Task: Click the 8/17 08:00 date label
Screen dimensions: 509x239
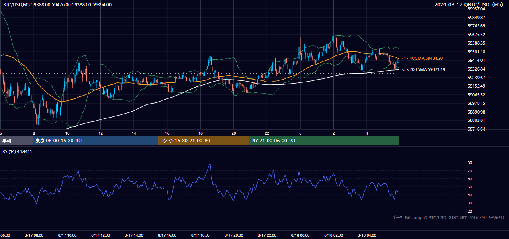Action: point(34,235)
